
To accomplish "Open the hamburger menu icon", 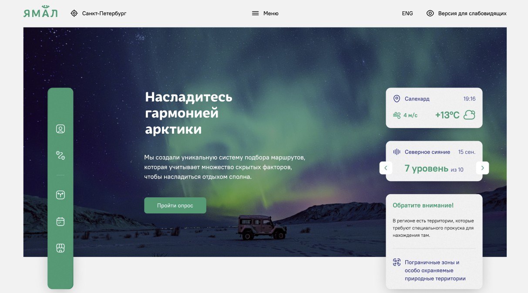I will click(x=256, y=13).
